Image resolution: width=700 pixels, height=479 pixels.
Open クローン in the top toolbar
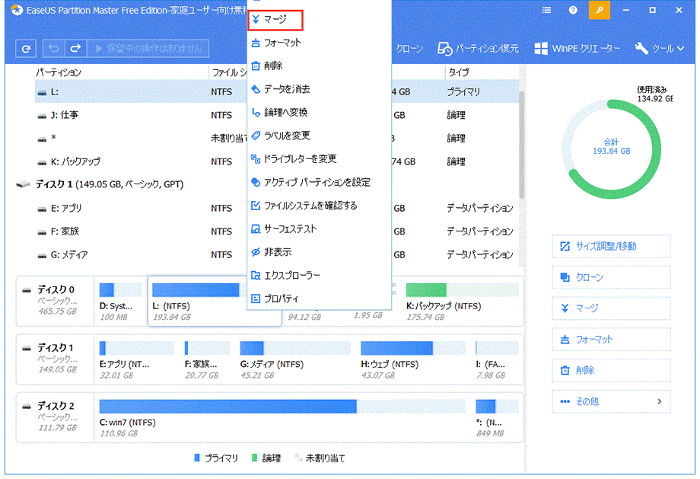click(x=409, y=48)
